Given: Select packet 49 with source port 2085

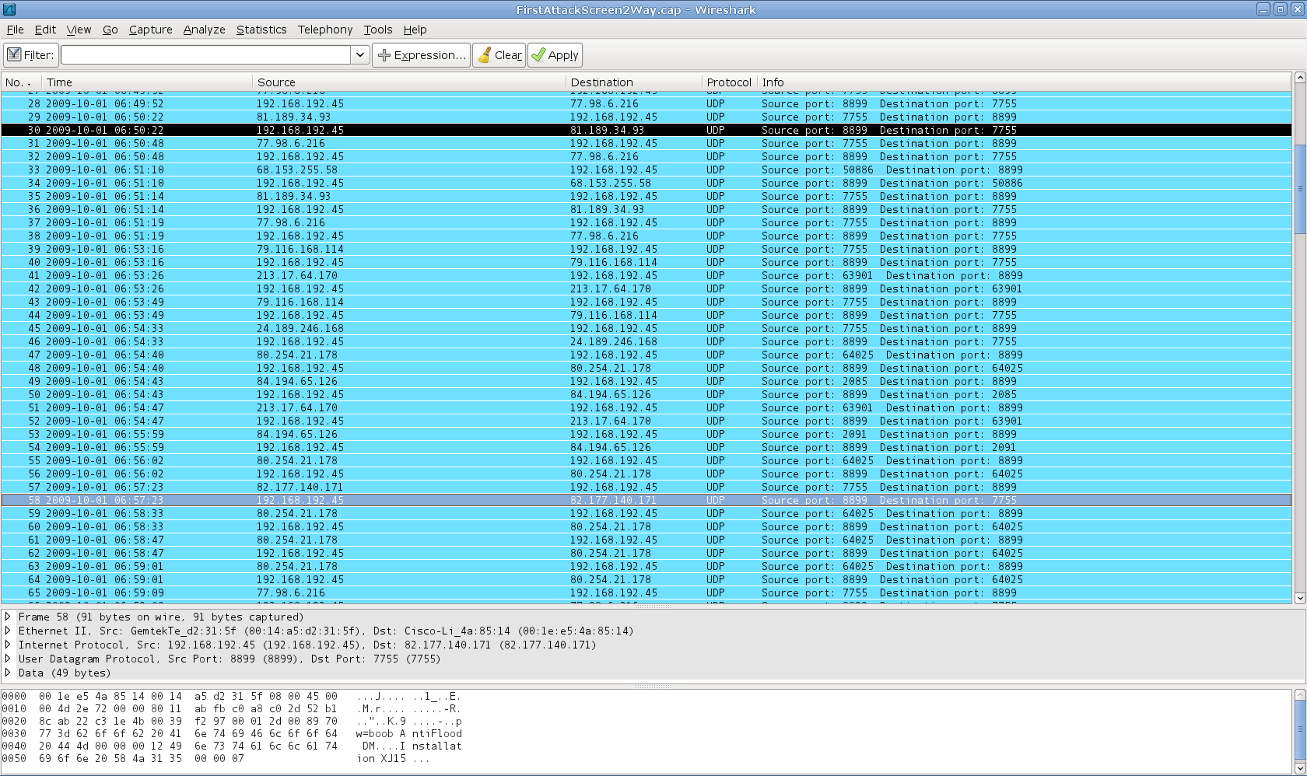Looking at the screenshot, I should 646,381.
